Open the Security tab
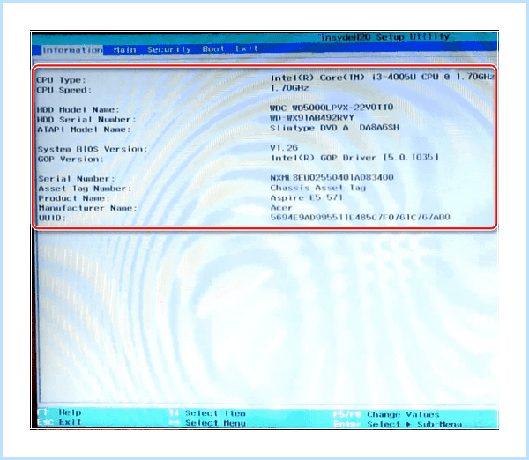 tap(169, 49)
